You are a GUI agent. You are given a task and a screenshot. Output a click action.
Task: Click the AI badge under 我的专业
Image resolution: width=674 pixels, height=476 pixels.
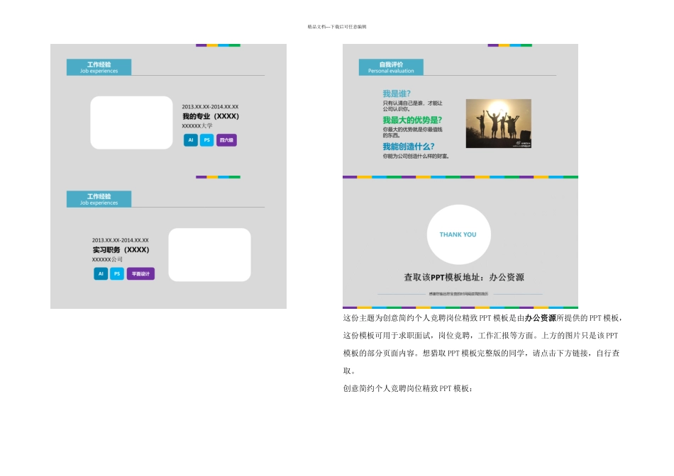click(x=191, y=140)
